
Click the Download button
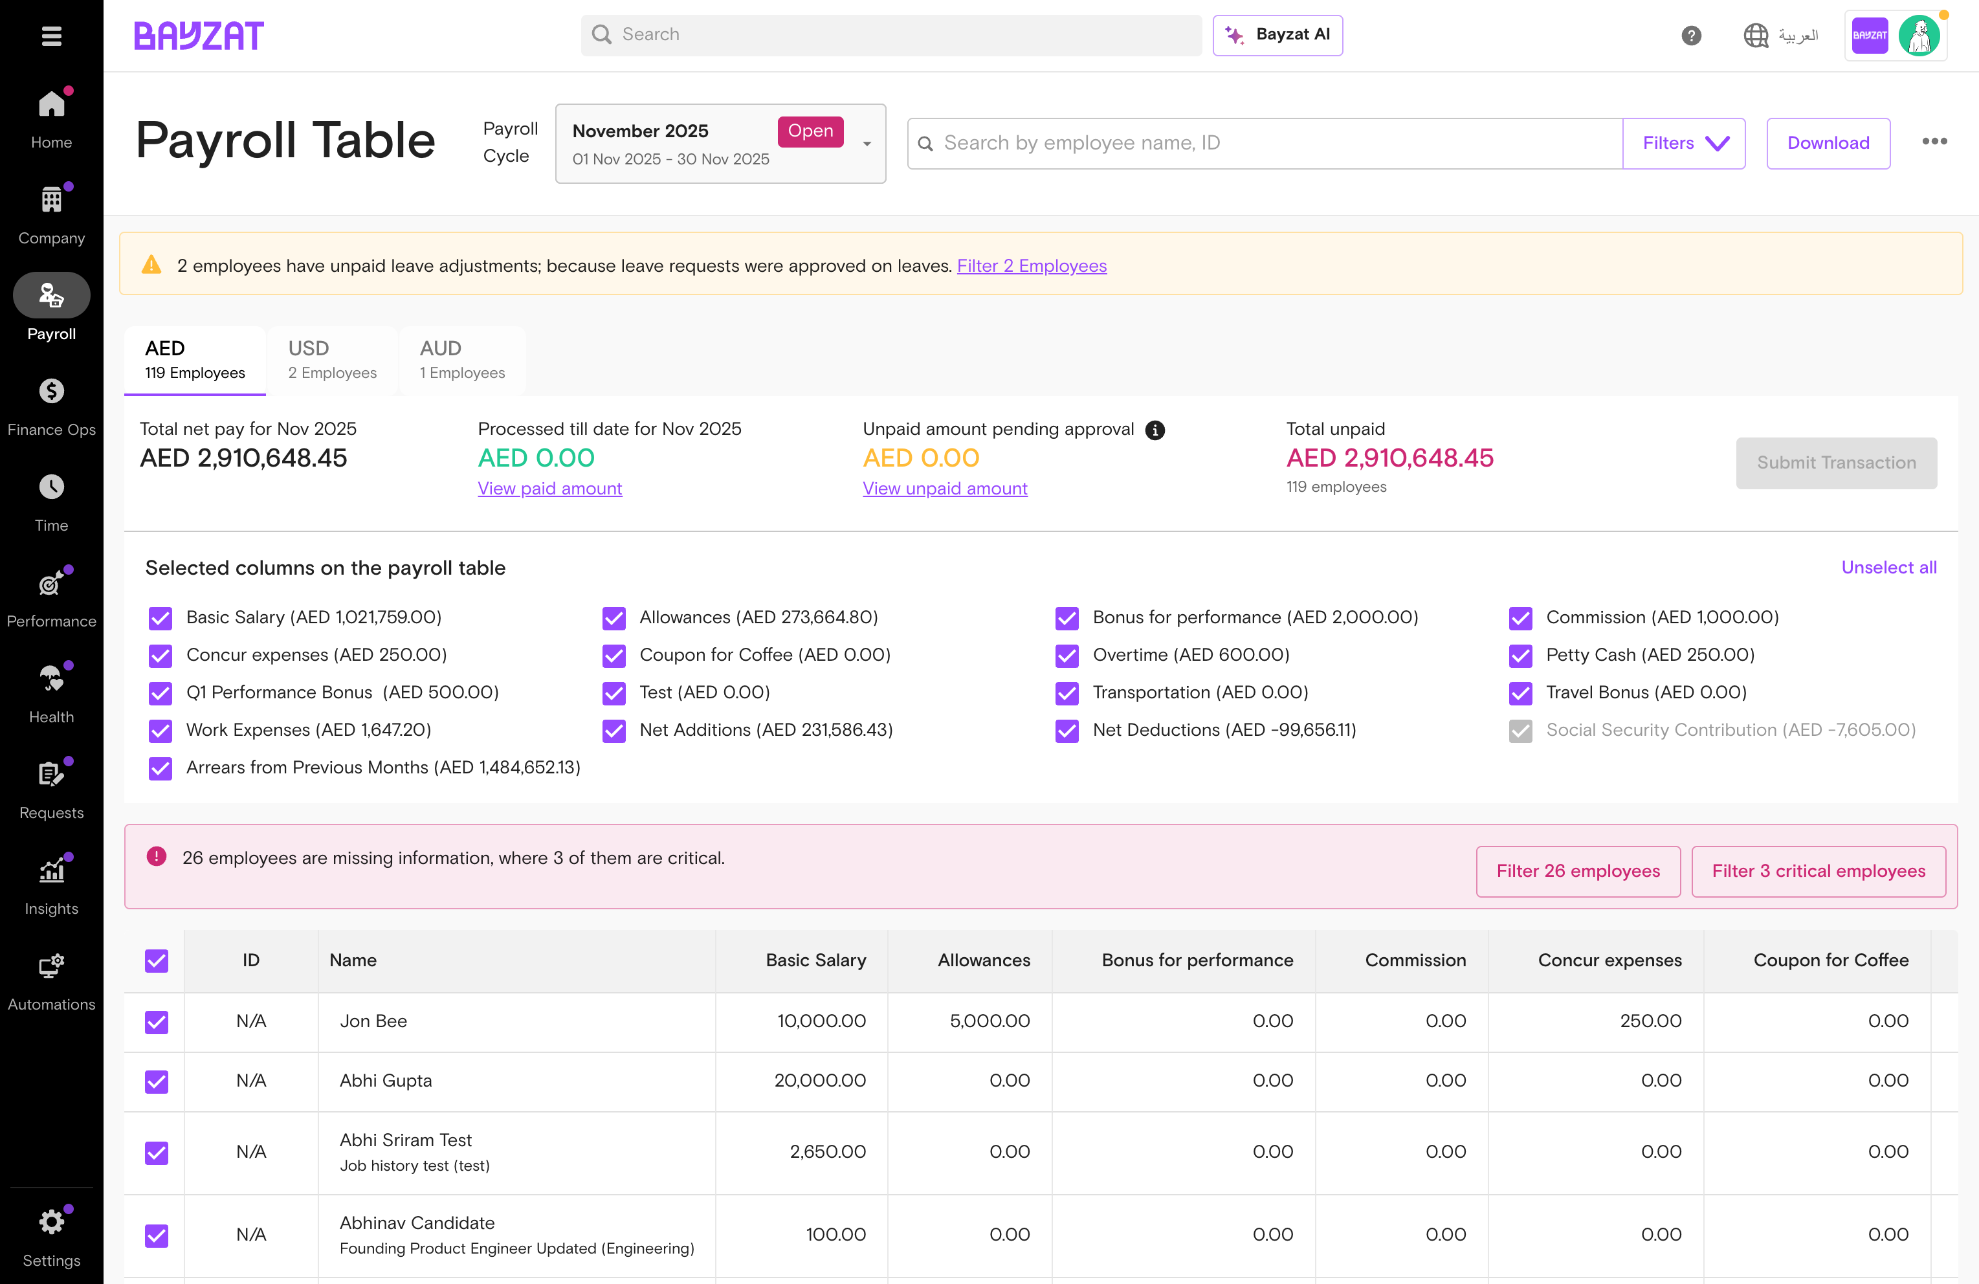pyautogui.click(x=1828, y=143)
